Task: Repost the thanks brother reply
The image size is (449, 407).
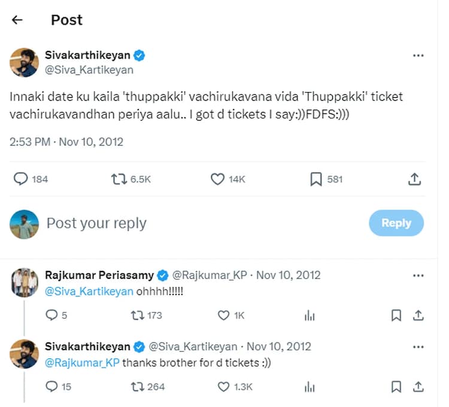Action: click(x=137, y=387)
